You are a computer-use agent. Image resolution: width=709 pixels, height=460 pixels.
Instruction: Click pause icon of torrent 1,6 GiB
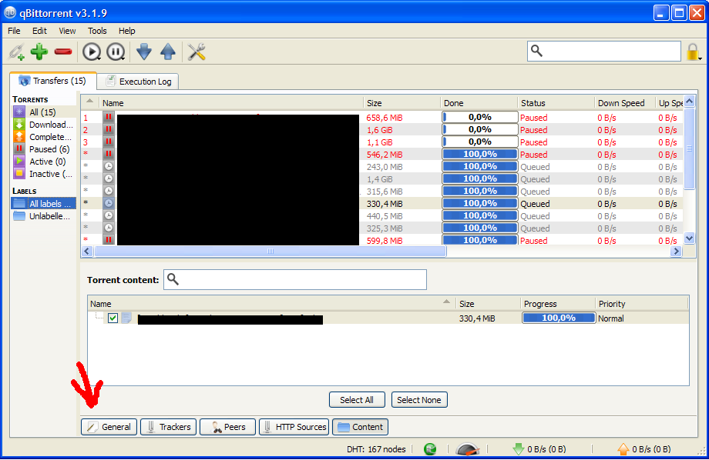pos(109,129)
